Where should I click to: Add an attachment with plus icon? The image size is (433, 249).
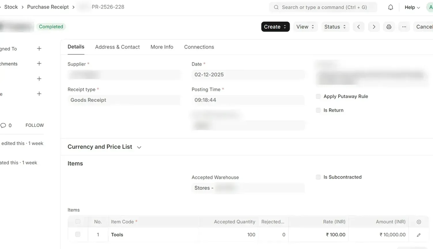point(39,64)
